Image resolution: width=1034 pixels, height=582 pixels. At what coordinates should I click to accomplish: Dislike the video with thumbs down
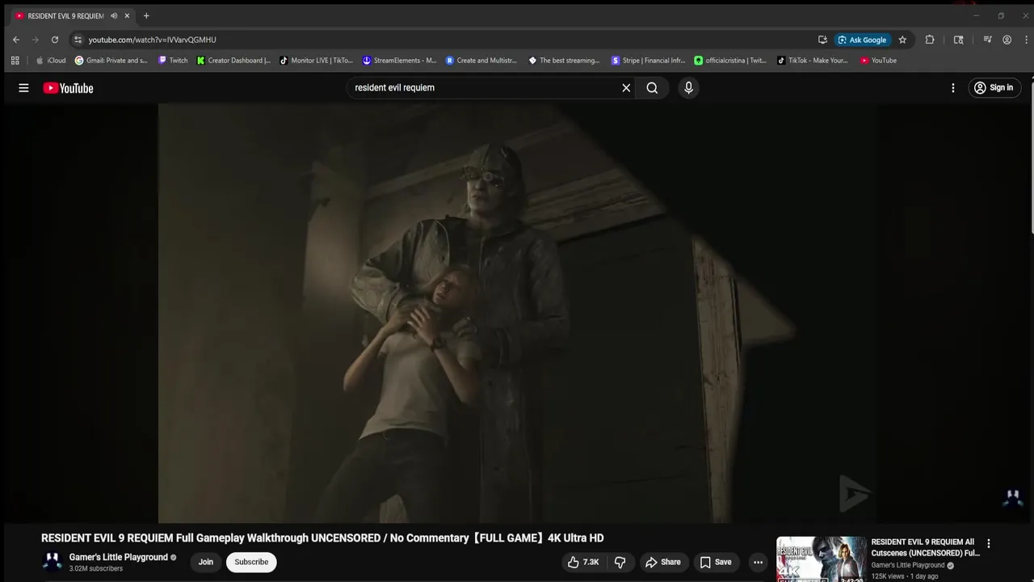pos(620,562)
